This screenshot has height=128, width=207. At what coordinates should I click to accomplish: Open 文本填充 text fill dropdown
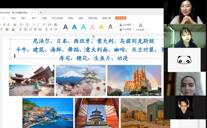click(x=127, y=25)
